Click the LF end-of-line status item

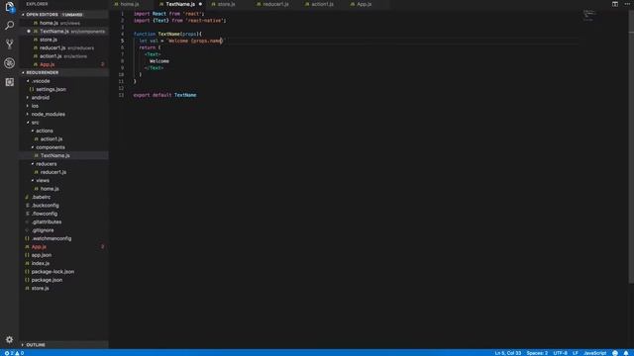[x=576, y=353]
